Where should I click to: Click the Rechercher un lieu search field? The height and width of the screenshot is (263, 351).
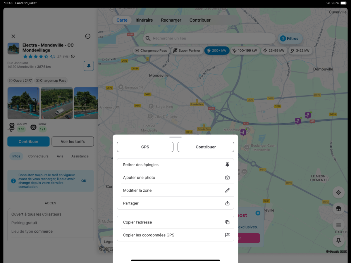(x=209, y=38)
